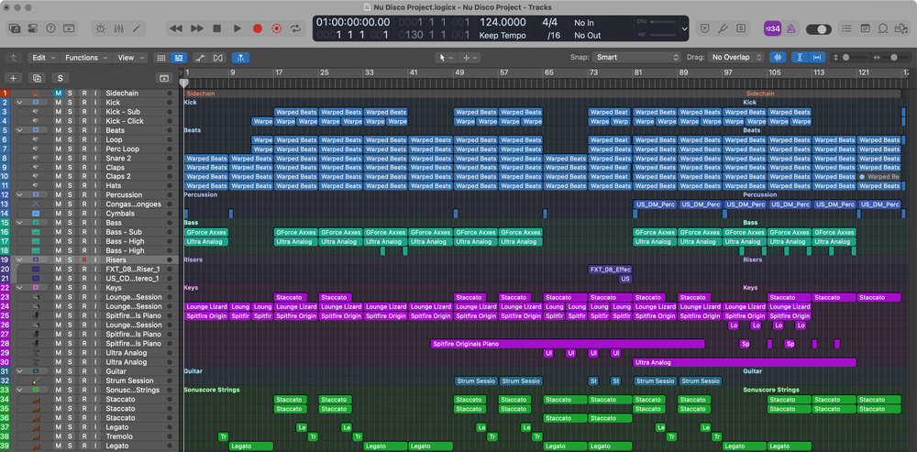The height and width of the screenshot is (452, 917).
Task: Collapse the Beats track stack
Action: tap(18, 130)
